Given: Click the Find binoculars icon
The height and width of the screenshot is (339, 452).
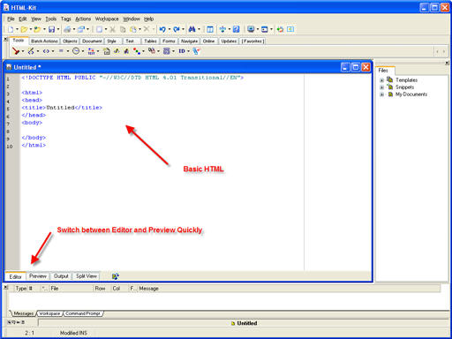Looking at the screenshot, I should pos(192,29).
